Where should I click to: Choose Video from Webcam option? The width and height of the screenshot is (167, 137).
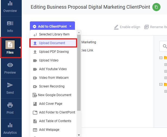[53, 78]
